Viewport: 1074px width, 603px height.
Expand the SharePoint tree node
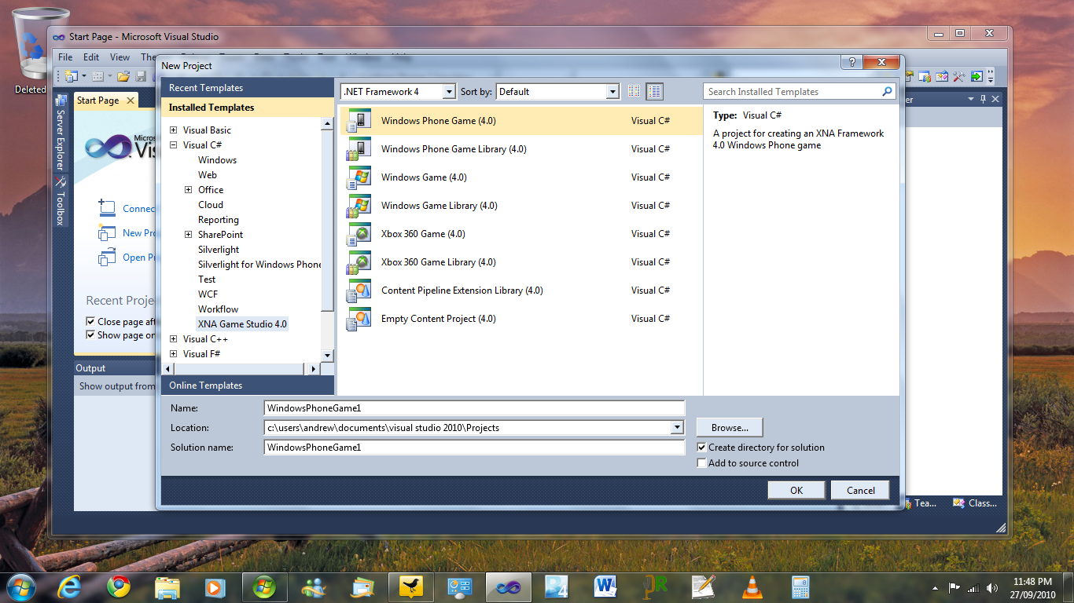189,235
